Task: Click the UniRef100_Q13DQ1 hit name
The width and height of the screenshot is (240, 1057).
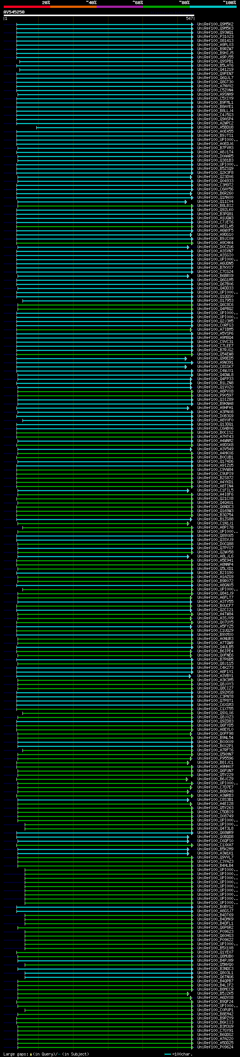Action: [x=215, y=424]
